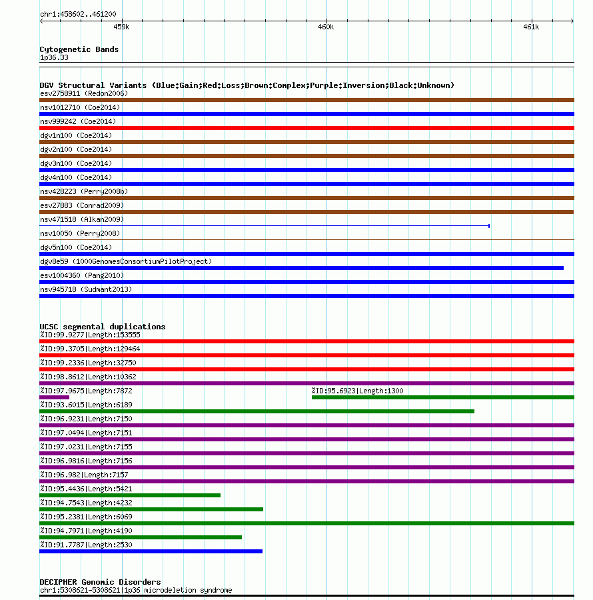This screenshot has width=593, height=600.
Task: Click the 461k ruler tick label
Action: [531, 27]
